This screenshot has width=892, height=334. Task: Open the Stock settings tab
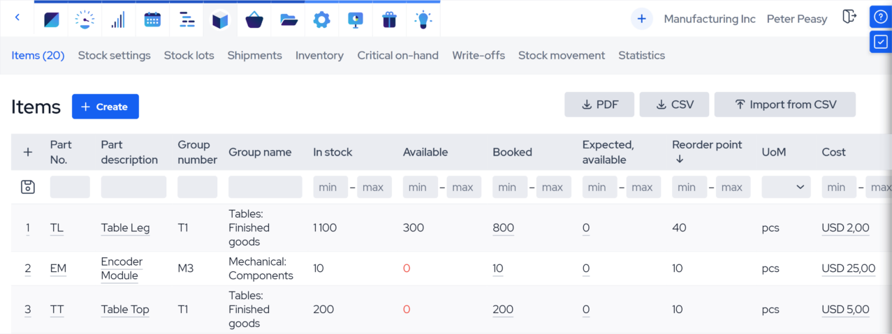click(x=115, y=55)
